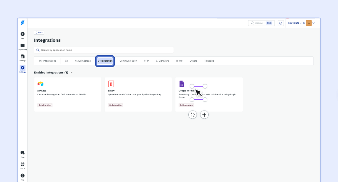The image size is (338, 182).
Task: Go back using the Back button
Action: coord(39,33)
